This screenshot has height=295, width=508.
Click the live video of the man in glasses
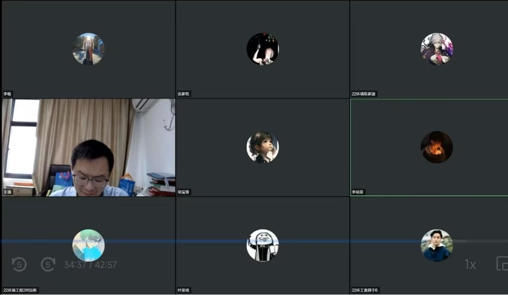coord(88,147)
